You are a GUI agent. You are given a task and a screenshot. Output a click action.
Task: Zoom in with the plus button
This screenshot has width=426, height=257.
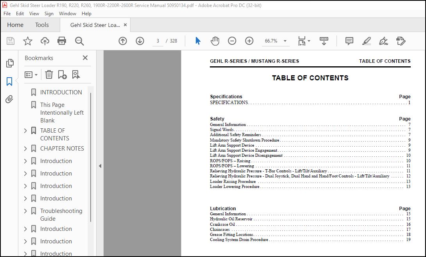pos(249,41)
